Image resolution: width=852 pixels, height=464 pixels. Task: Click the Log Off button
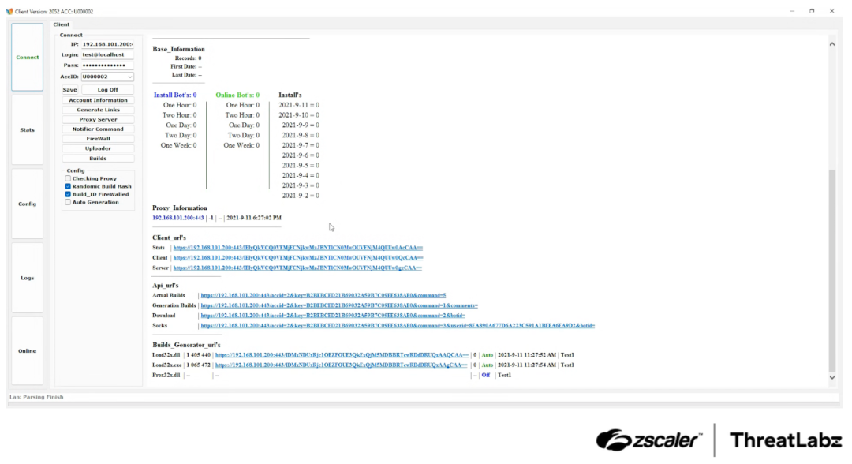pyautogui.click(x=108, y=90)
